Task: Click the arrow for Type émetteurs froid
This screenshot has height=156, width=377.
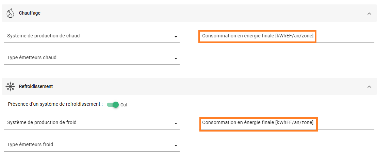Action: point(176,145)
